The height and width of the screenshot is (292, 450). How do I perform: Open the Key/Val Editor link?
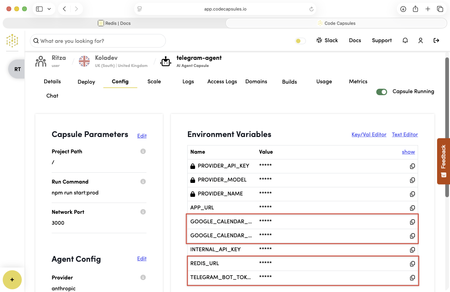point(369,135)
